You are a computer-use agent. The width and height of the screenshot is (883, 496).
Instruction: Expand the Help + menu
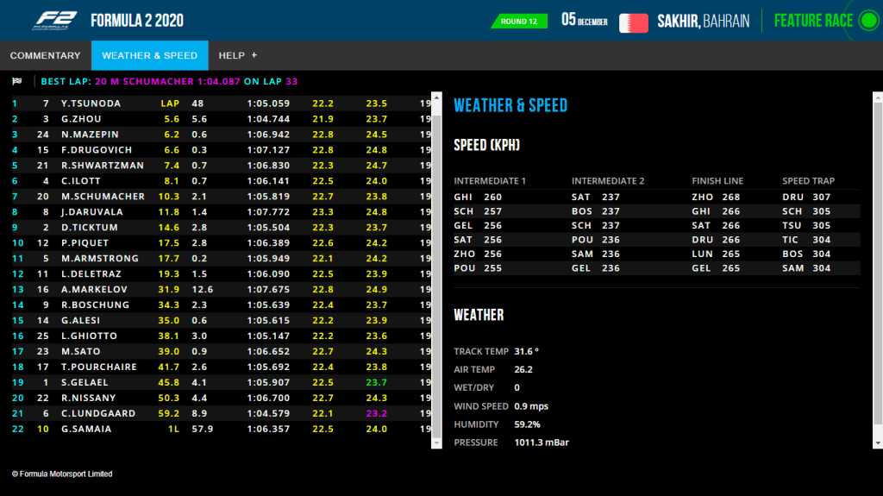click(238, 55)
